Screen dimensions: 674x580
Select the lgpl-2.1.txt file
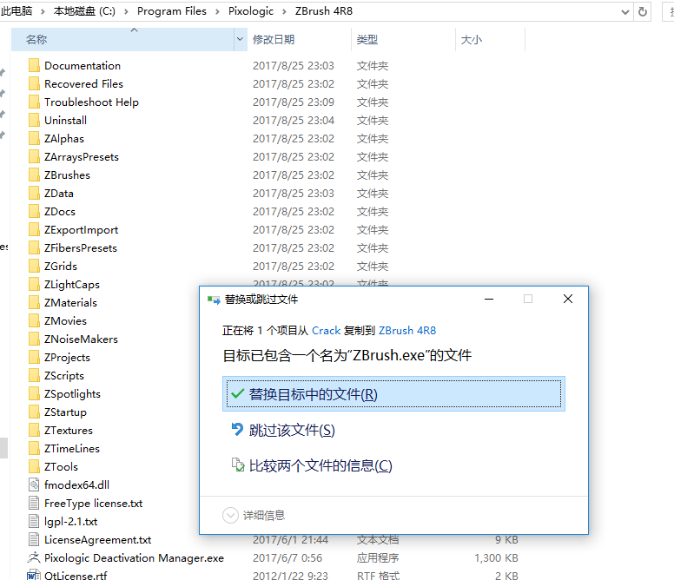pyautogui.click(x=71, y=522)
